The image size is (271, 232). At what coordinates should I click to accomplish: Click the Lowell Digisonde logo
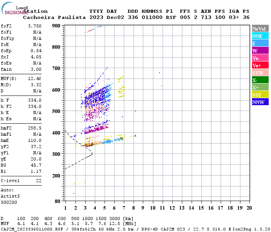pos(15,8)
